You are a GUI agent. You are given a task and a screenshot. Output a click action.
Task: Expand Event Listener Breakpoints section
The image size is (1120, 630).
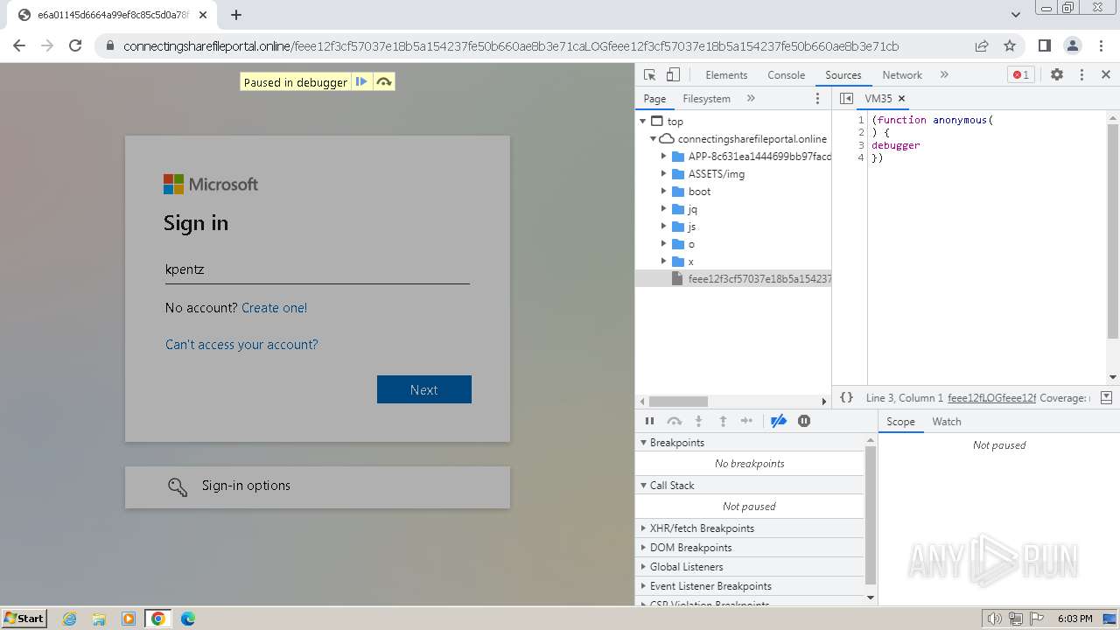750,586
